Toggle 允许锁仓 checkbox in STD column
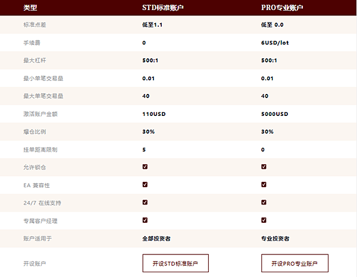This screenshot has height=277, width=357. [145, 166]
